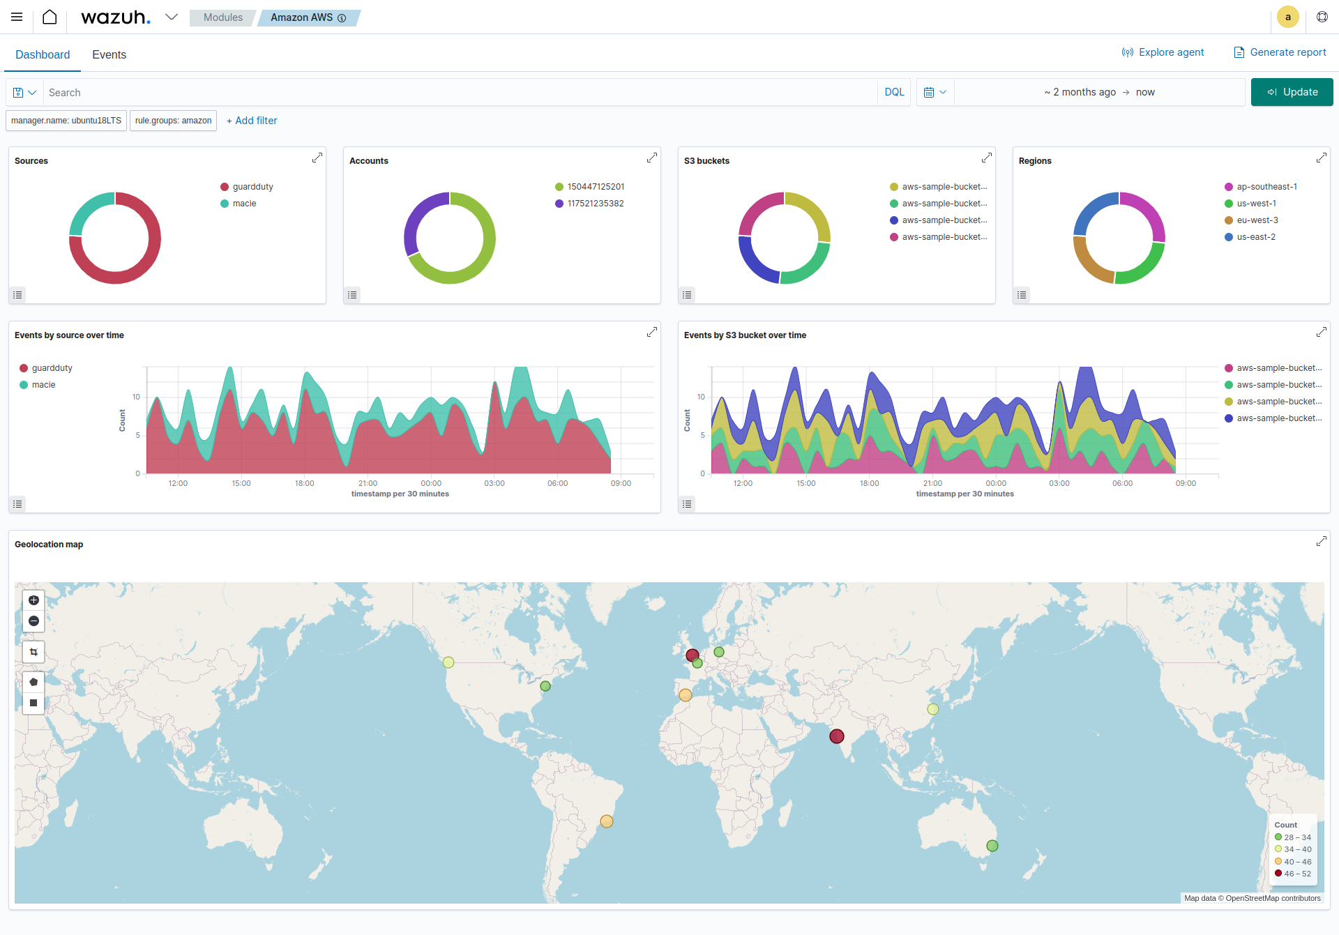
Task: Switch to the Dashboard tab
Action: click(43, 54)
